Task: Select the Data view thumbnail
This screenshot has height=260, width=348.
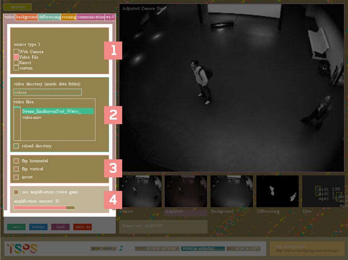Action: [323, 191]
